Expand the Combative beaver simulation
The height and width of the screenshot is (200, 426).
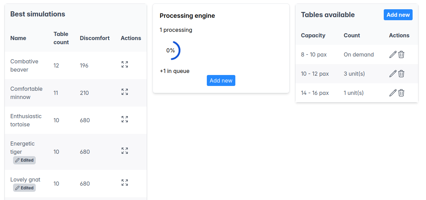[x=125, y=64]
